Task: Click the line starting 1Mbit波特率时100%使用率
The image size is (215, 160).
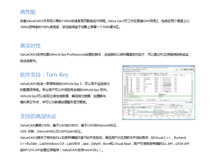Action: pos(70,27)
